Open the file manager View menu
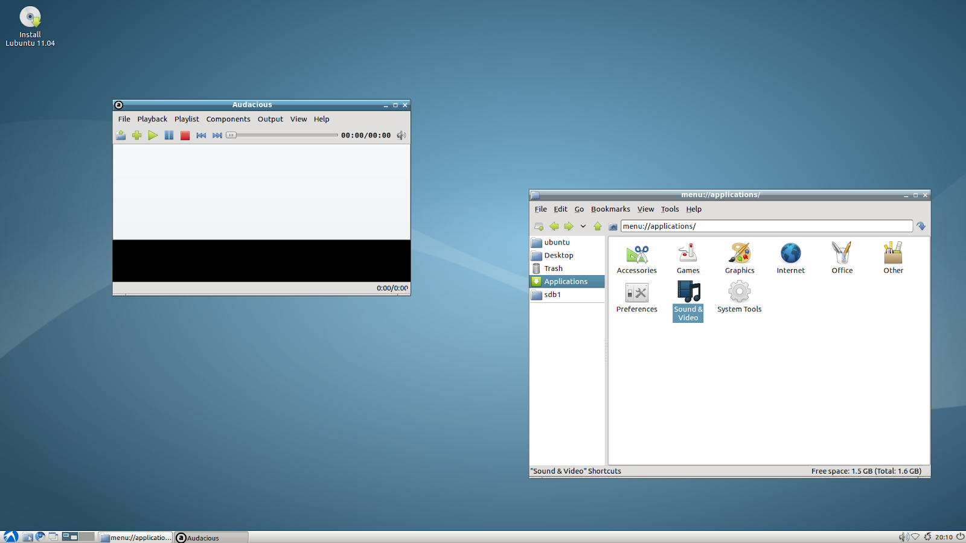The height and width of the screenshot is (543, 966). [x=646, y=209]
